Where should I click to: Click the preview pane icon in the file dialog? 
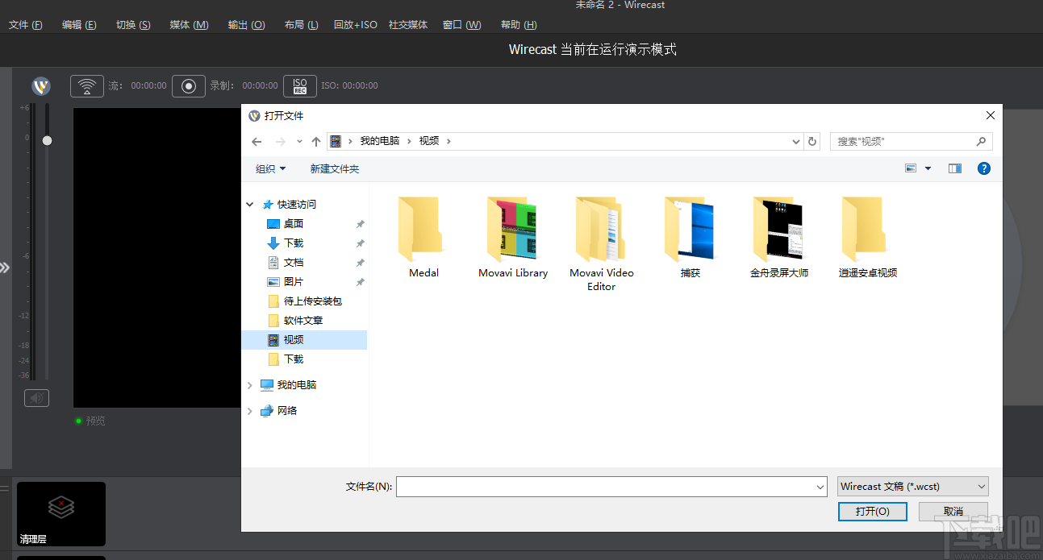pos(954,168)
